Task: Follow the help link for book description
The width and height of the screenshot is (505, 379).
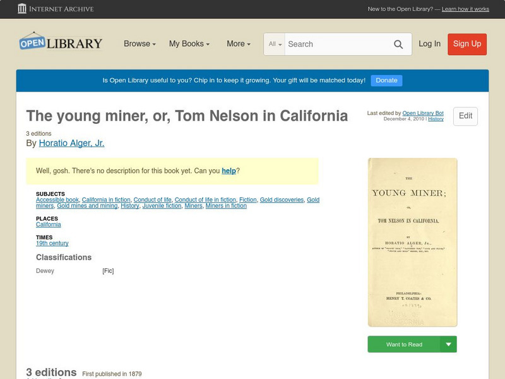Action: (x=229, y=171)
